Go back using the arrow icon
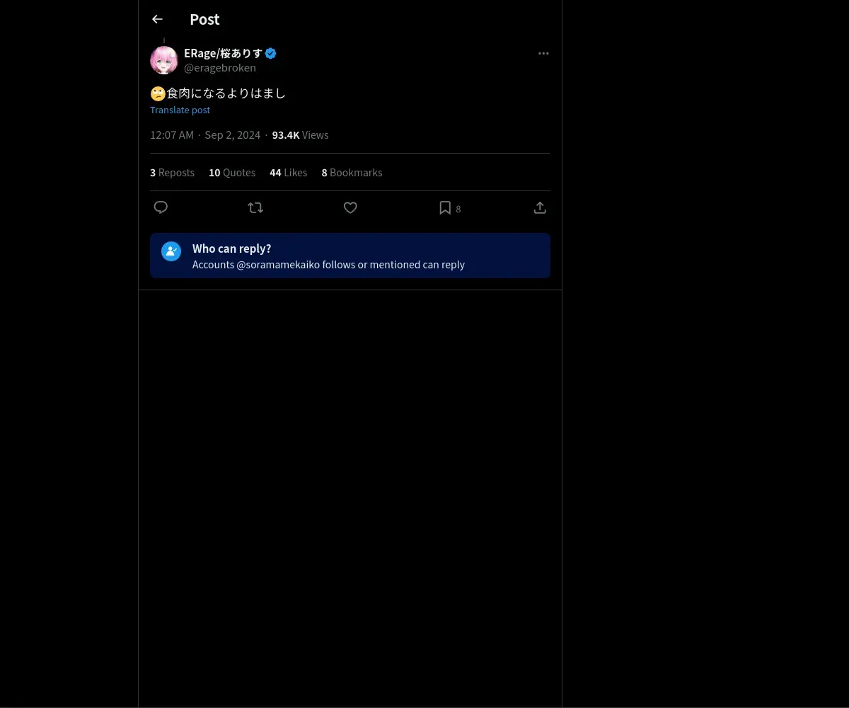 157,19
